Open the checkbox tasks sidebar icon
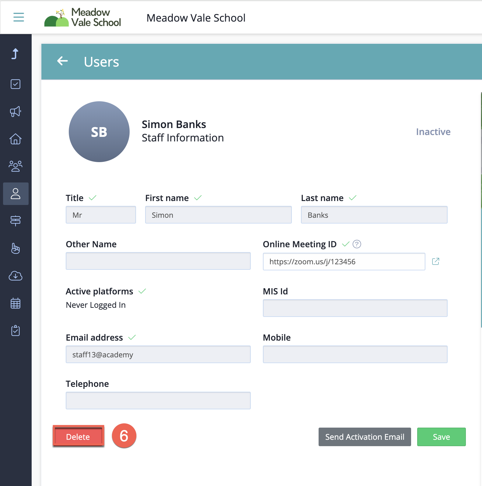 [16, 84]
